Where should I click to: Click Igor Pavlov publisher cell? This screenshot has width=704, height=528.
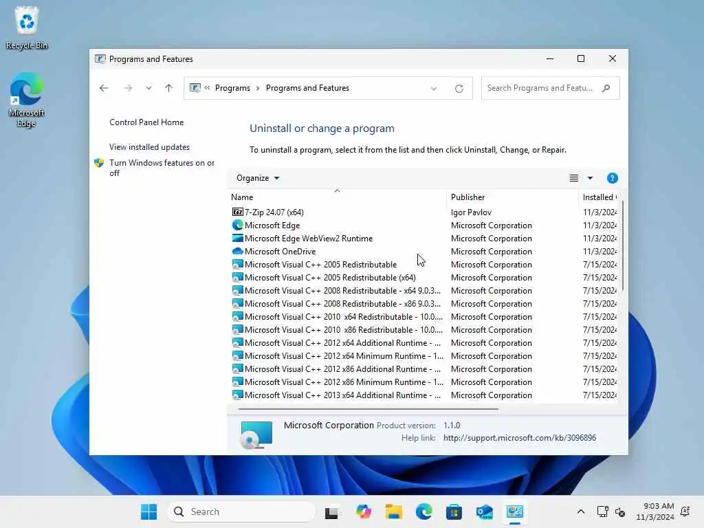click(471, 212)
